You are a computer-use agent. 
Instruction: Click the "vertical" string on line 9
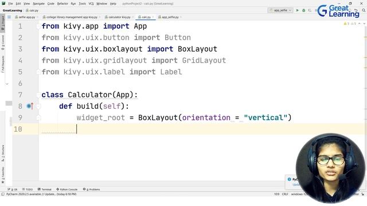pyautogui.click(x=266, y=118)
